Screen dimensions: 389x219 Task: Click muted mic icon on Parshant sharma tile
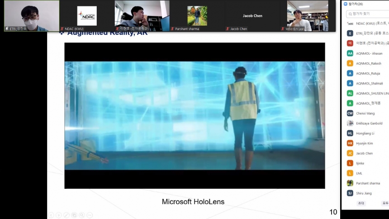click(172, 29)
